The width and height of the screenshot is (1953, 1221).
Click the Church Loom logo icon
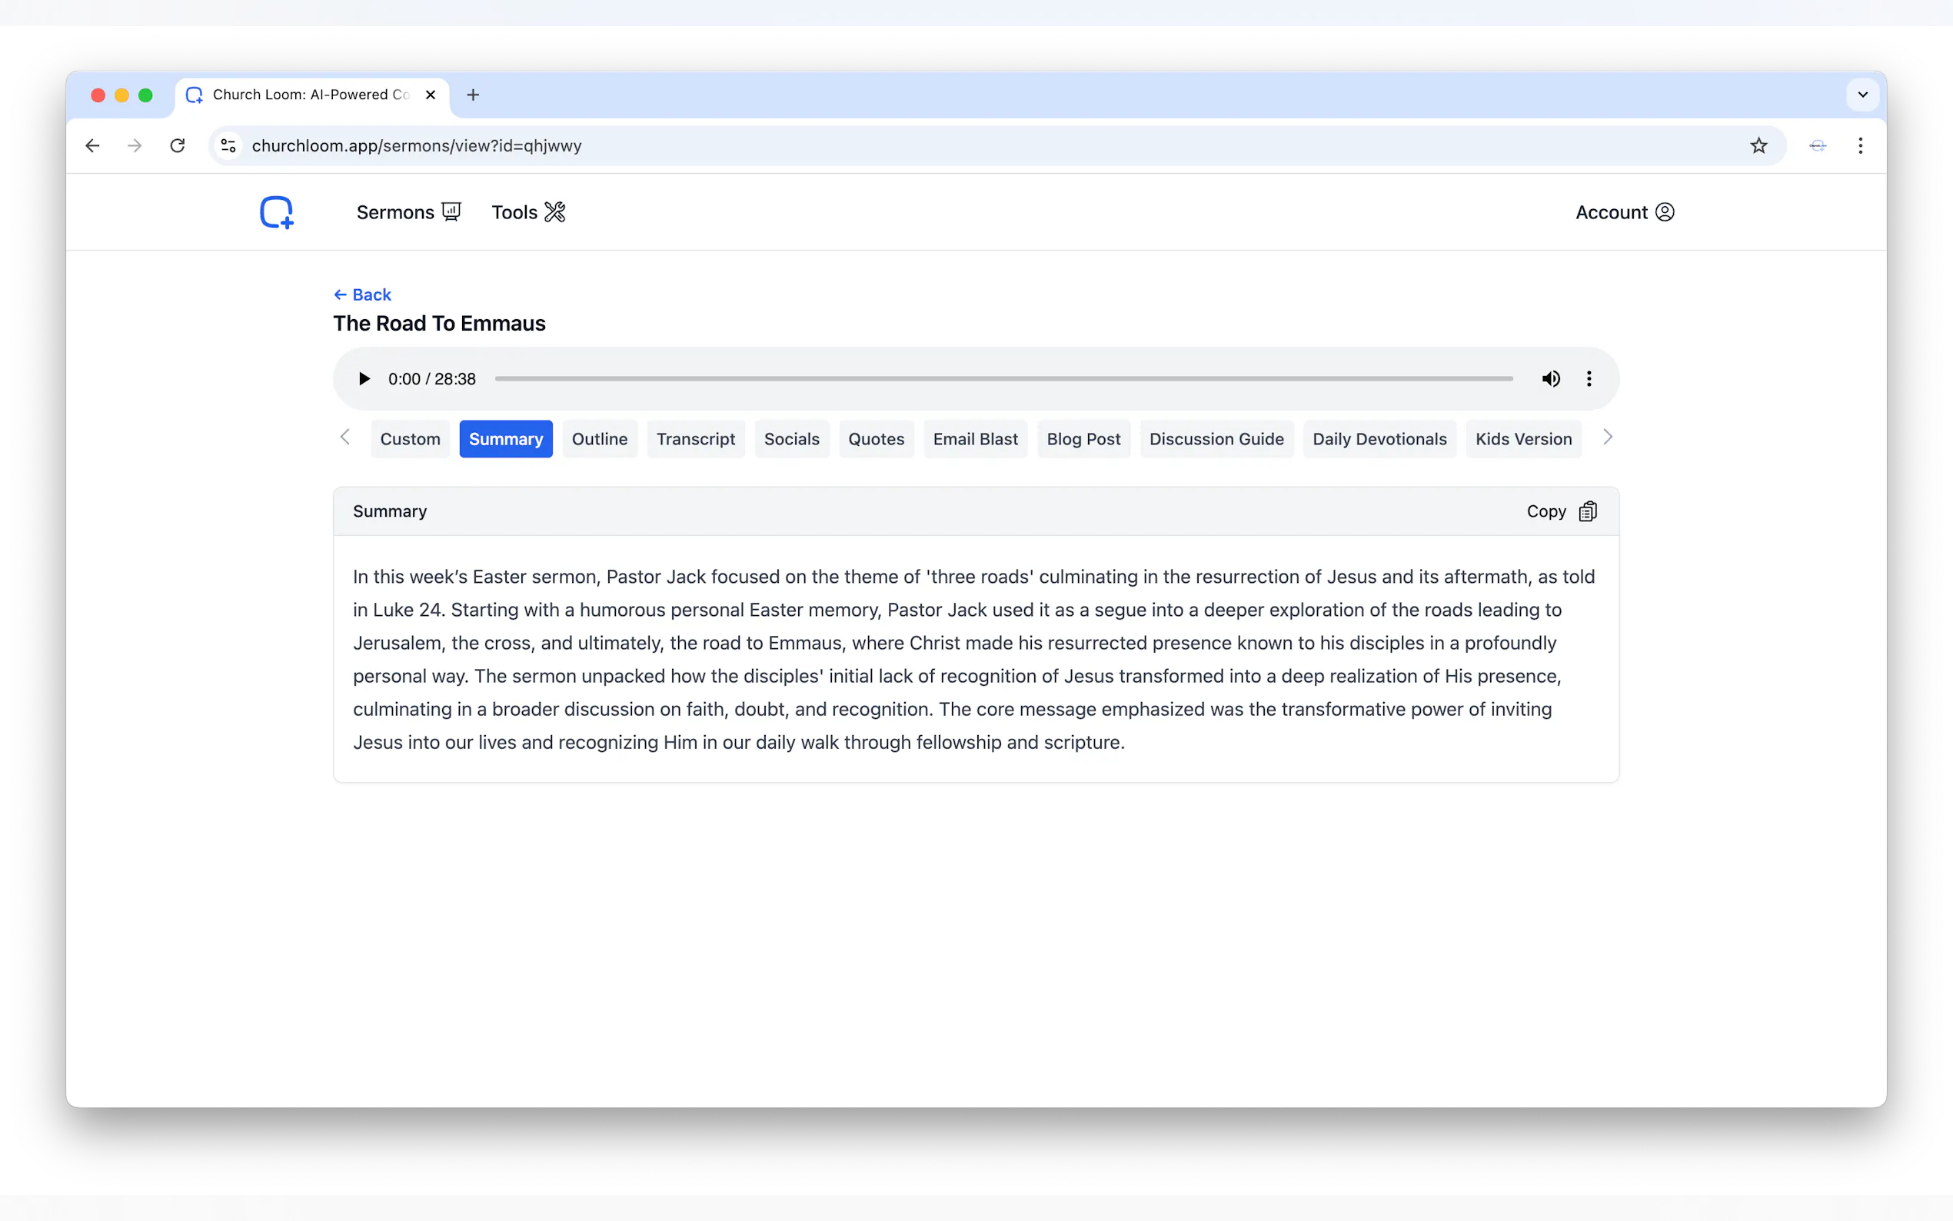276,212
